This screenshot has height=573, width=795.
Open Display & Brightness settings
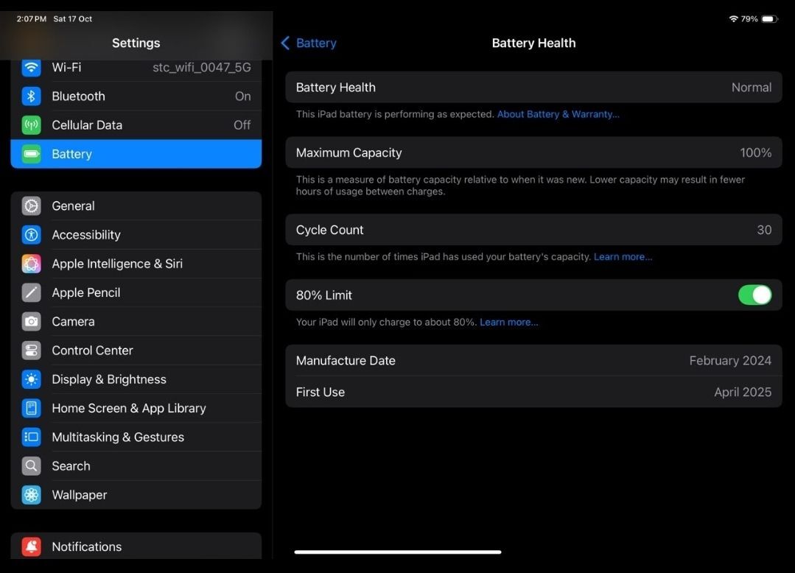(x=136, y=379)
